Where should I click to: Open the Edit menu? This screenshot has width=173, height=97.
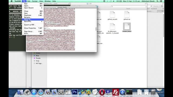click(x=29, y=1)
